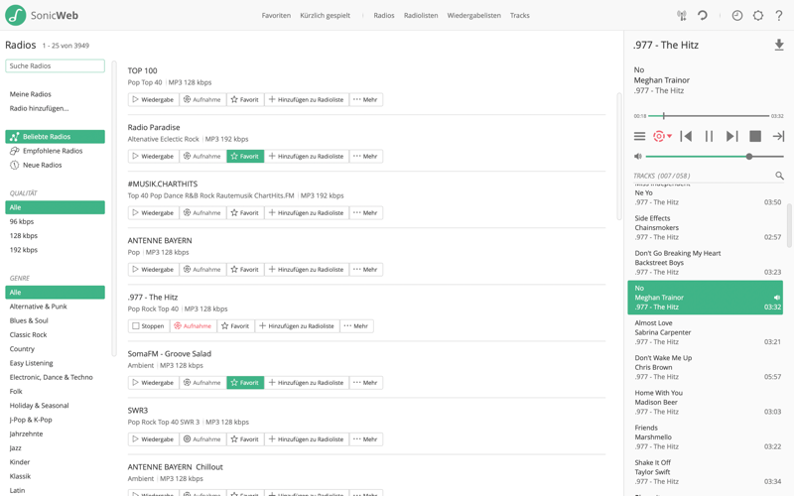Skip to the previous track

coord(686,136)
